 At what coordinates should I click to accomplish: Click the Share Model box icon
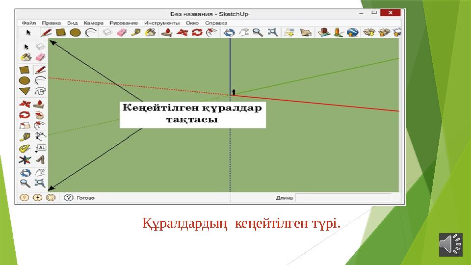tap(384, 32)
